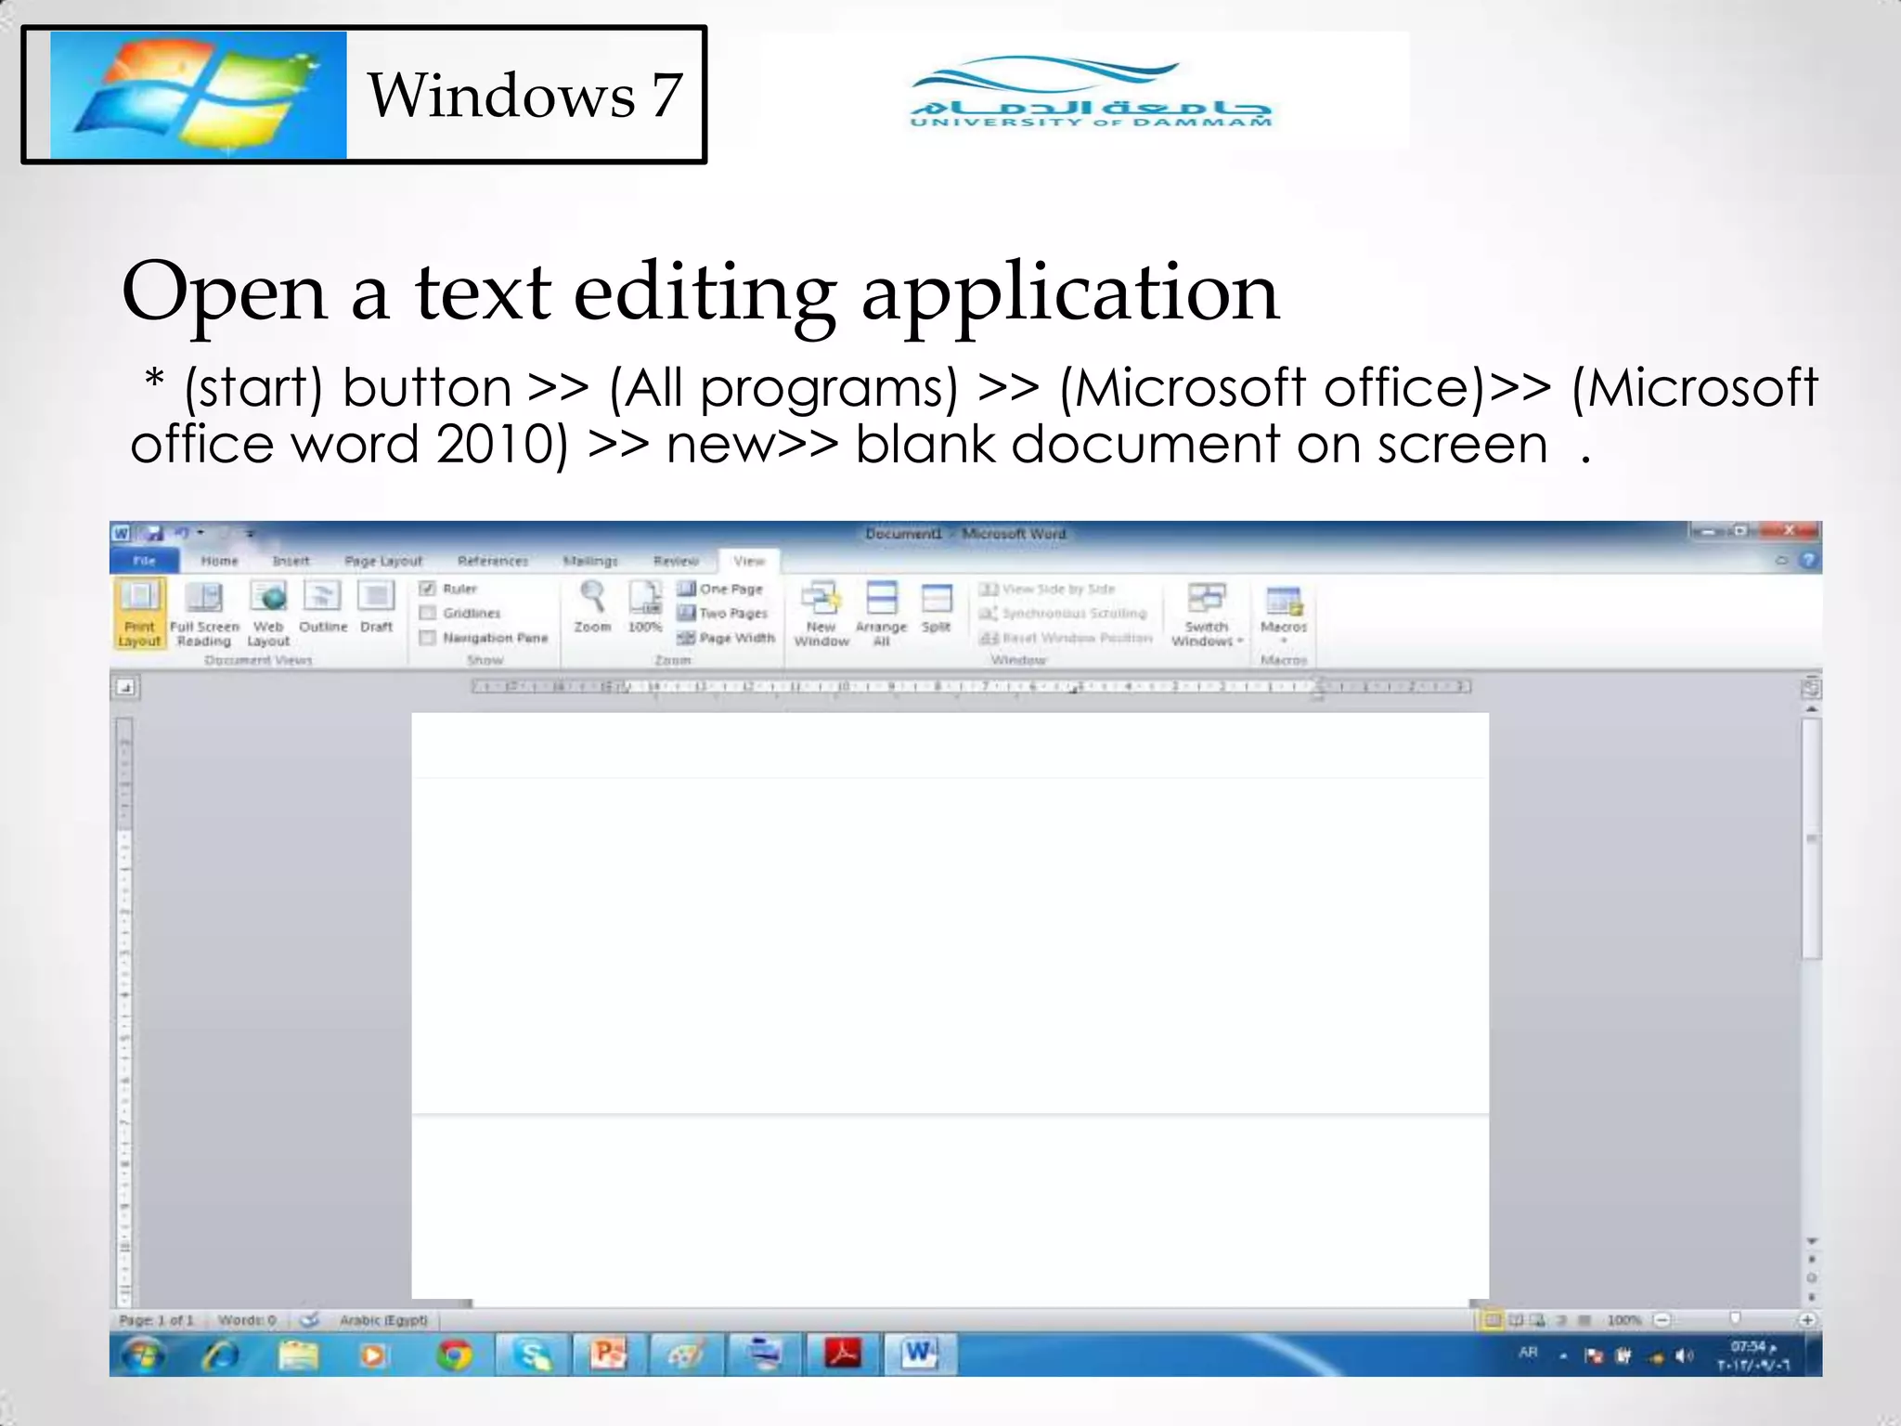Viewport: 1901px width, 1426px height.
Task: Click the volume icon in the system tray
Action: tap(1684, 1356)
